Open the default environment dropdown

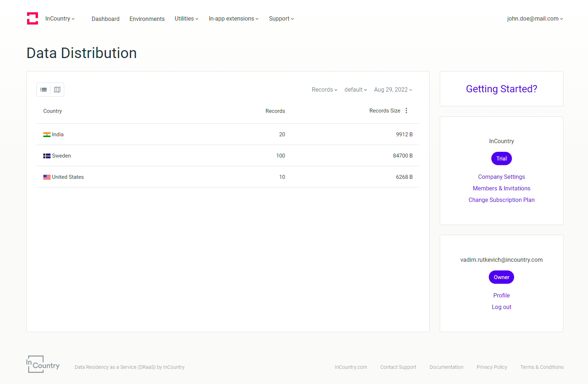(355, 90)
